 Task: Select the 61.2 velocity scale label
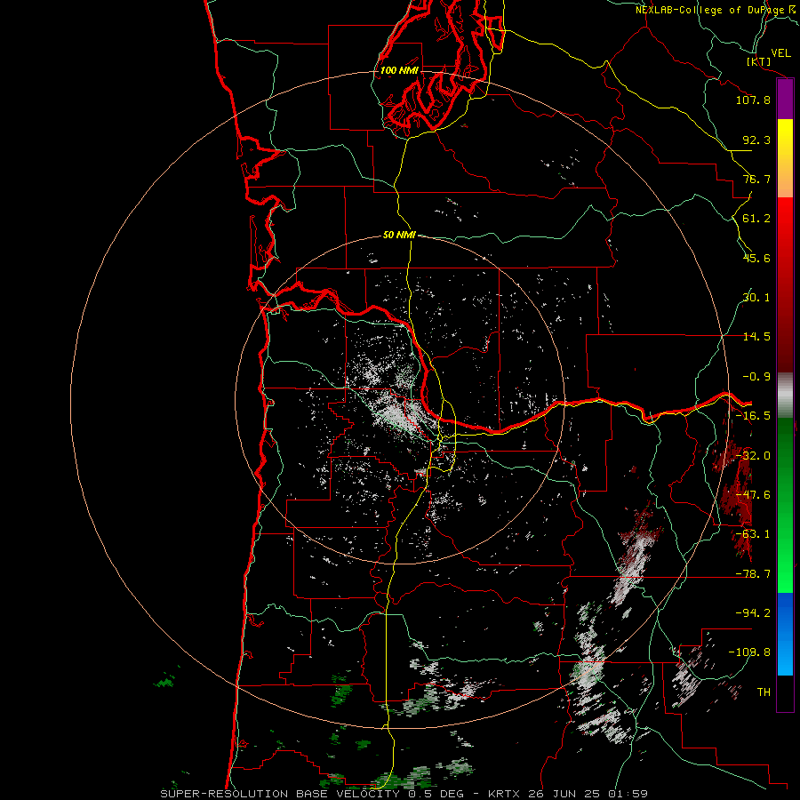pyautogui.click(x=756, y=219)
